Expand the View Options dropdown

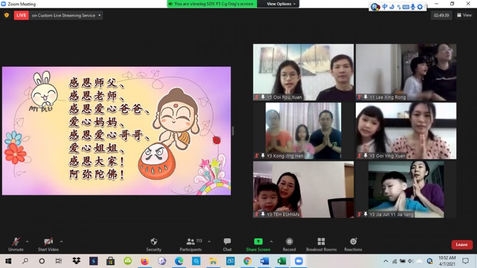[281, 4]
